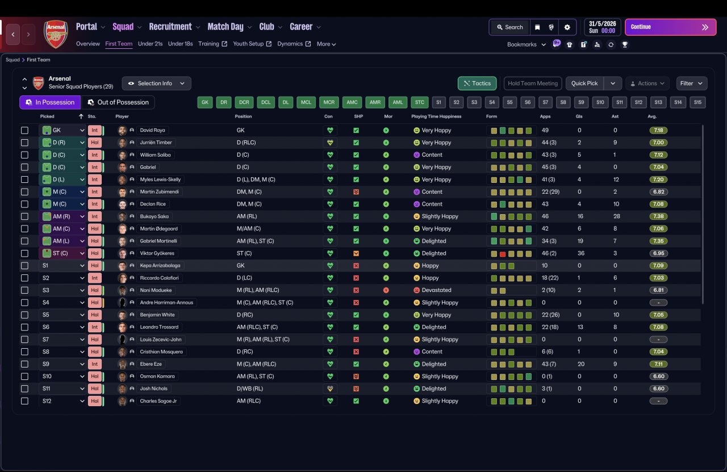Viewport: 727px width, 472px height.
Task: Expand the Quick Pick dropdown arrow
Action: click(612, 83)
